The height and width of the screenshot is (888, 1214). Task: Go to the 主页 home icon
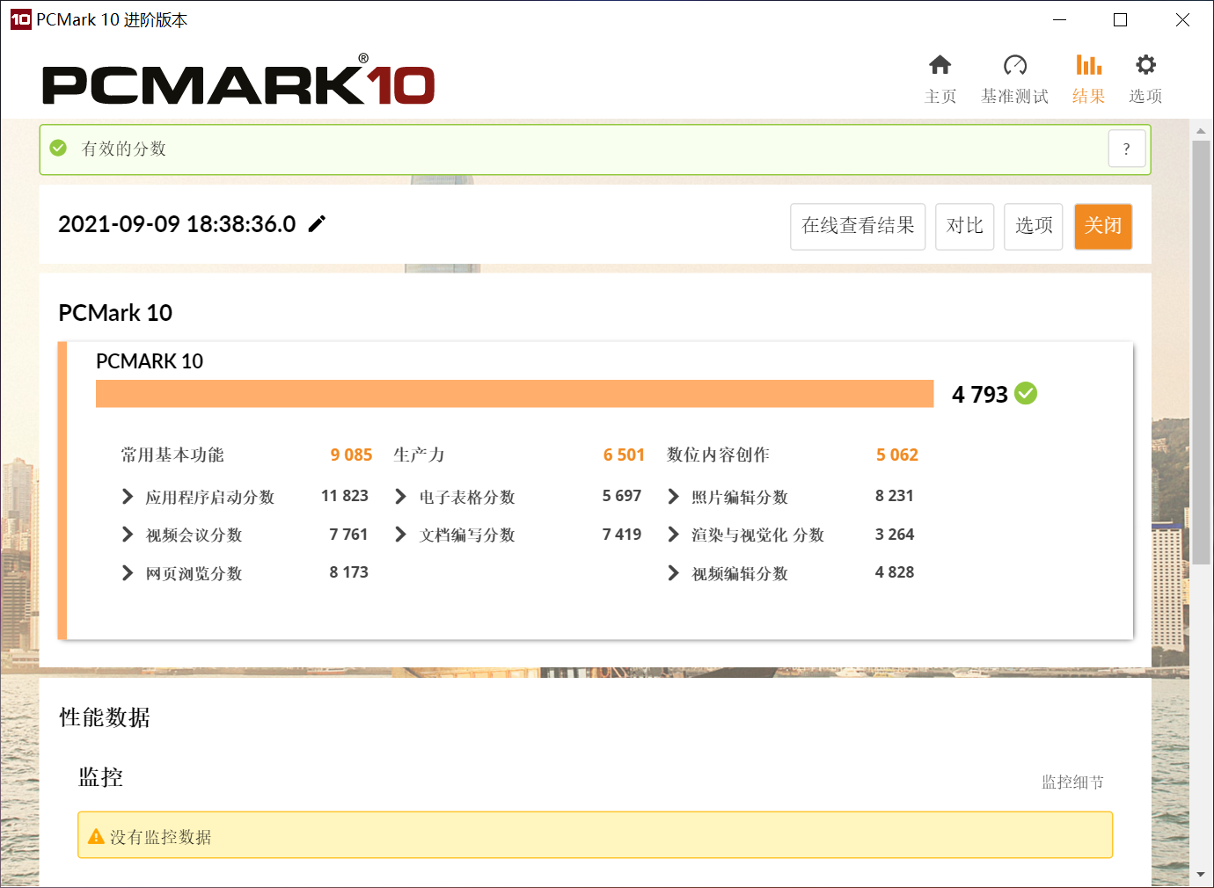click(940, 65)
